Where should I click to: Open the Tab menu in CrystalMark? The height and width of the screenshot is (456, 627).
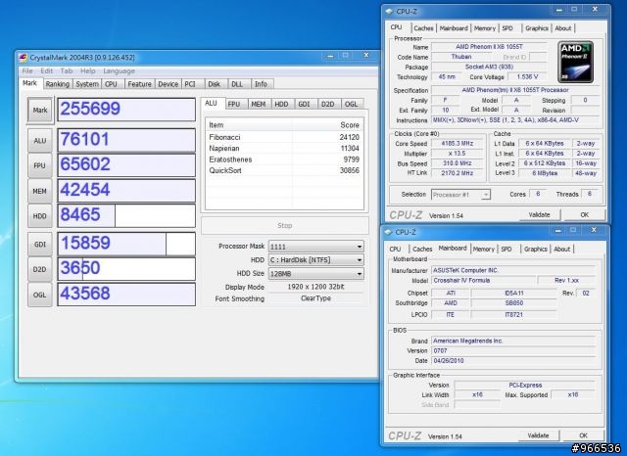pos(67,71)
